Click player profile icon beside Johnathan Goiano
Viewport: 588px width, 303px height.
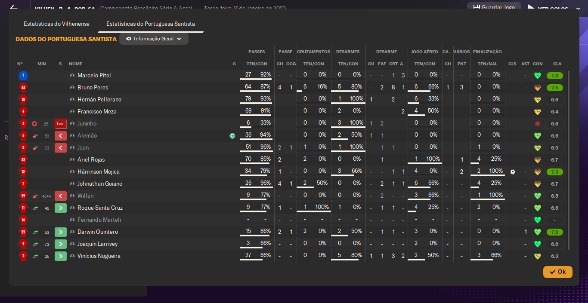[x=72, y=184]
